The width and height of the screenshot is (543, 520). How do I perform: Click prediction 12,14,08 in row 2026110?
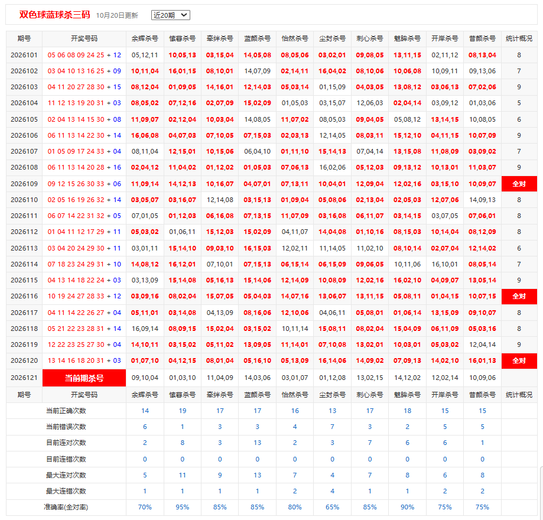click(220, 200)
